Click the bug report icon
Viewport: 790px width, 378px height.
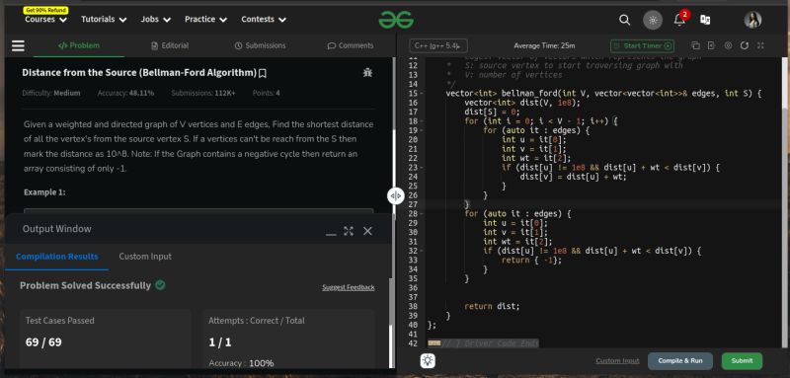367,72
